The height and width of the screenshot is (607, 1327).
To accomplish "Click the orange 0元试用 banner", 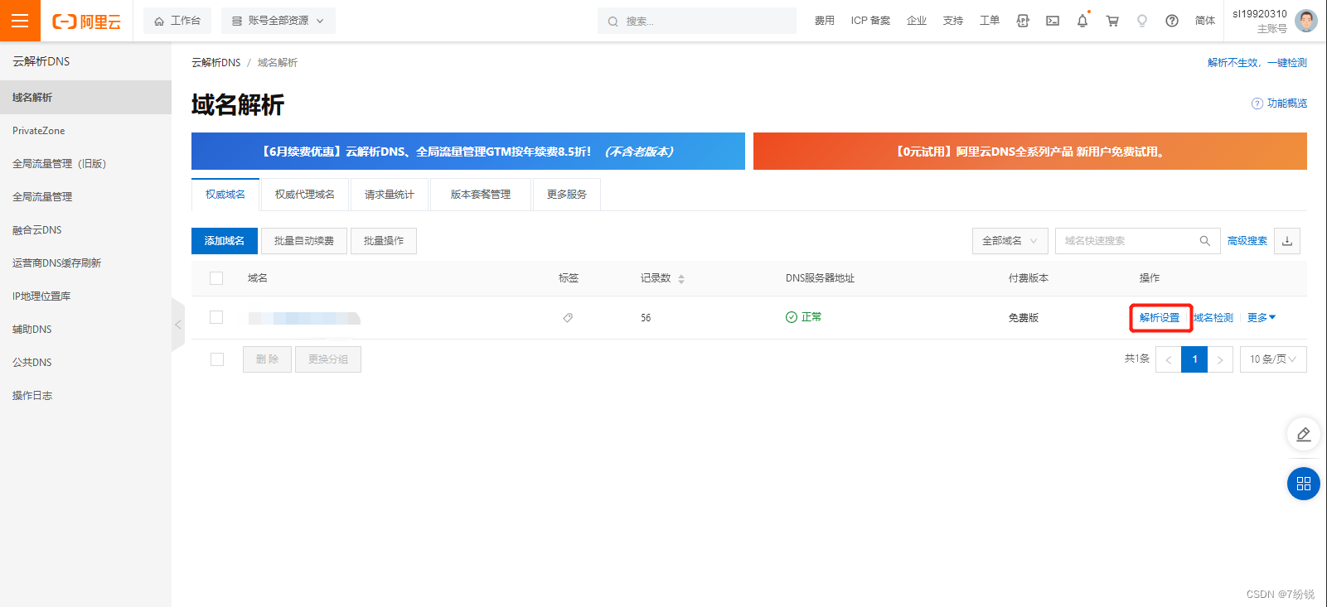I will click(x=1030, y=152).
